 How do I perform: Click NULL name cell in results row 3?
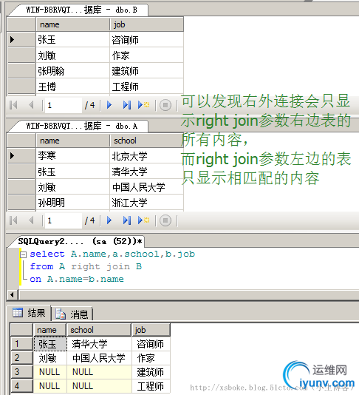tap(50, 372)
